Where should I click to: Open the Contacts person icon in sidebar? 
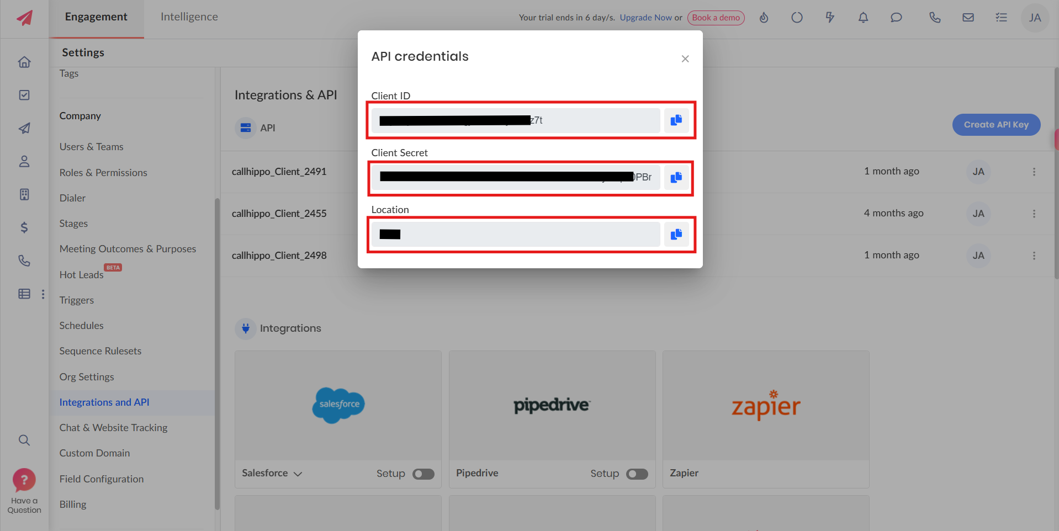(24, 161)
